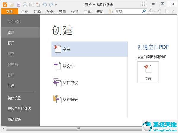The height and width of the screenshot is (133, 178).
Task: Click the previous result left arrow
Action: click(x=159, y=11)
